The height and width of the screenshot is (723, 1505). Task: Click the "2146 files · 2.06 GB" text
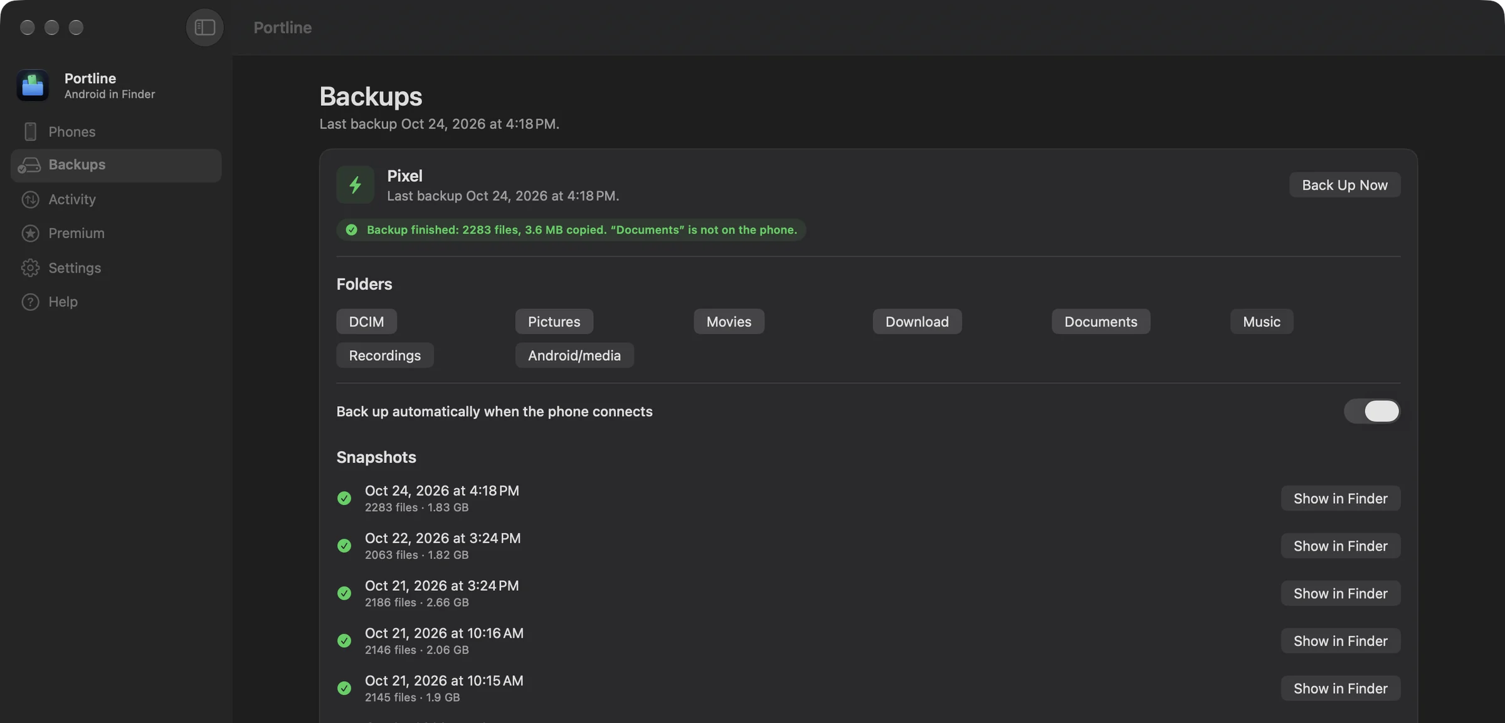coord(416,650)
